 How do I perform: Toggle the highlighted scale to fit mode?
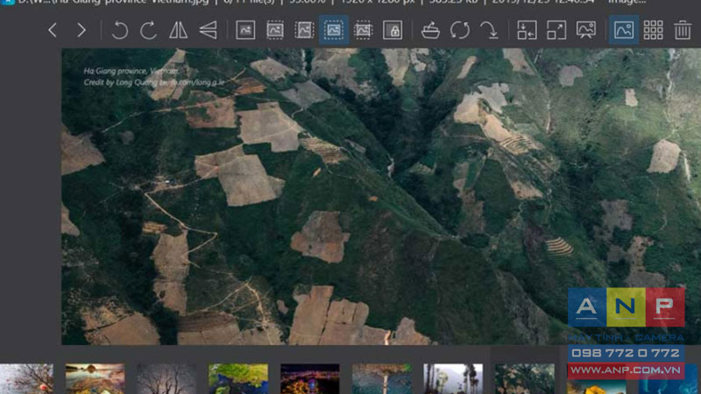[x=334, y=31]
